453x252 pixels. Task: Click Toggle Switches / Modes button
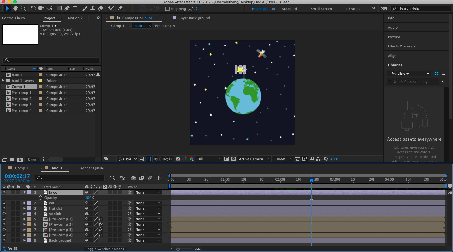[x=105, y=249]
